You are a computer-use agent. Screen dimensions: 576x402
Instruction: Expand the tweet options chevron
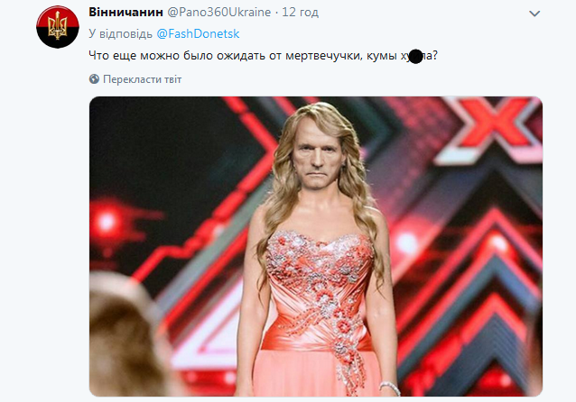tap(534, 14)
